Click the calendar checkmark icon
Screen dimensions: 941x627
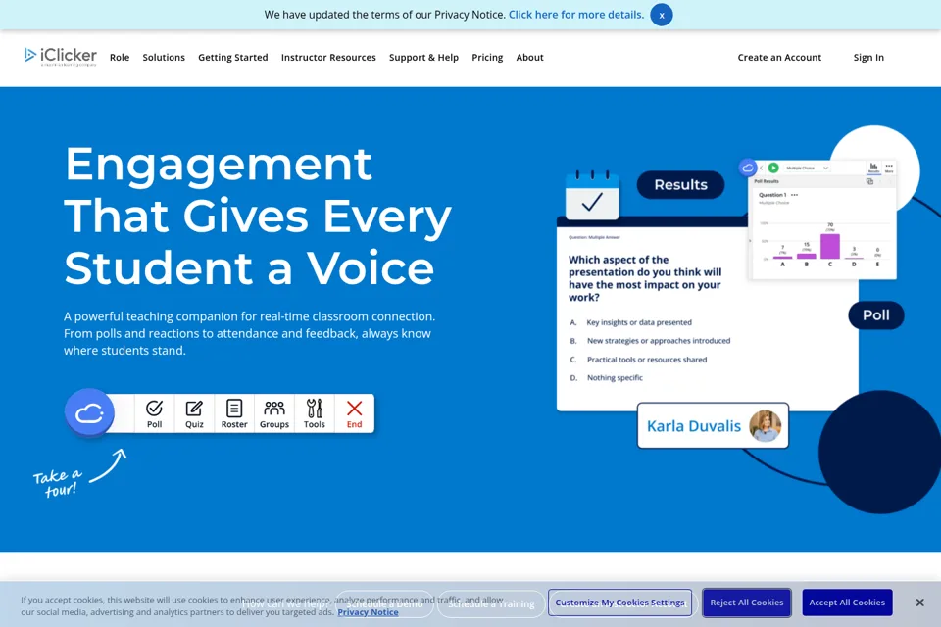pyautogui.click(x=592, y=196)
